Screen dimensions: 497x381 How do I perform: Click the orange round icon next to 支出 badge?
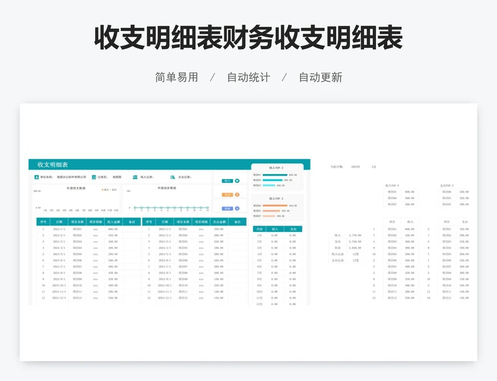click(237, 195)
